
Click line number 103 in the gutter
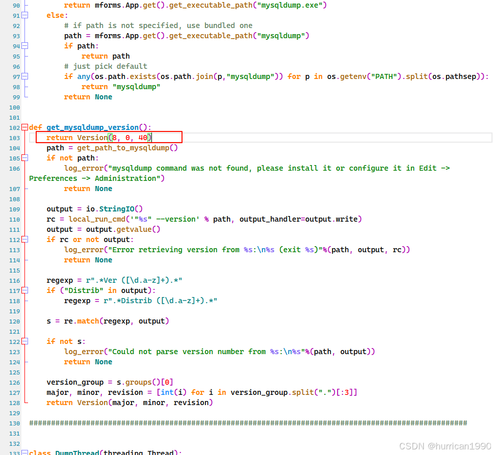[x=14, y=137]
